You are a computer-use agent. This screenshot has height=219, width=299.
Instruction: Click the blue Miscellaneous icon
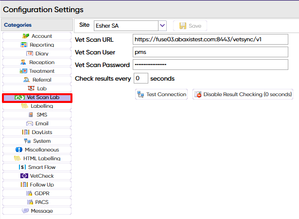(x=19, y=150)
